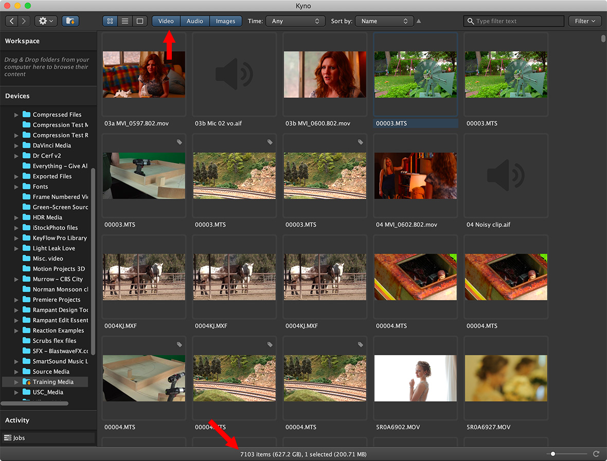Expand the Compressed Files folder
Image resolution: width=607 pixels, height=461 pixels.
point(16,115)
